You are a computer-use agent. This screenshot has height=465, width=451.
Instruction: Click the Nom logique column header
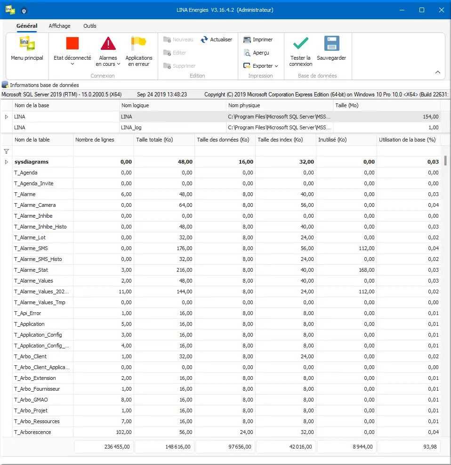tap(172, 105)
